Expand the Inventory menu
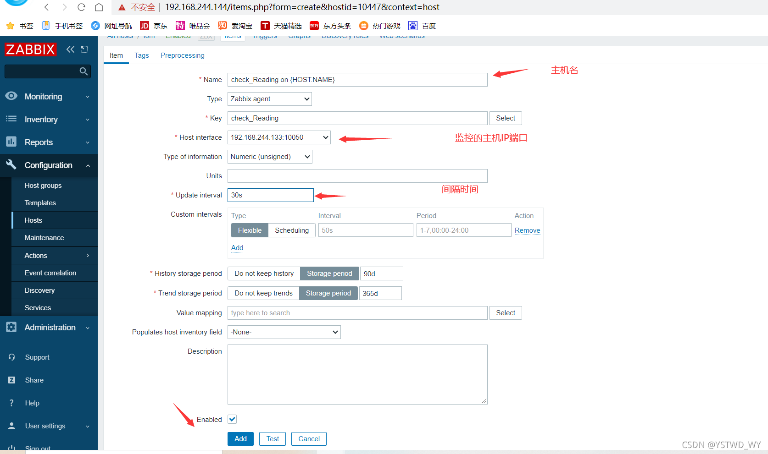 (x=49, y=120)
